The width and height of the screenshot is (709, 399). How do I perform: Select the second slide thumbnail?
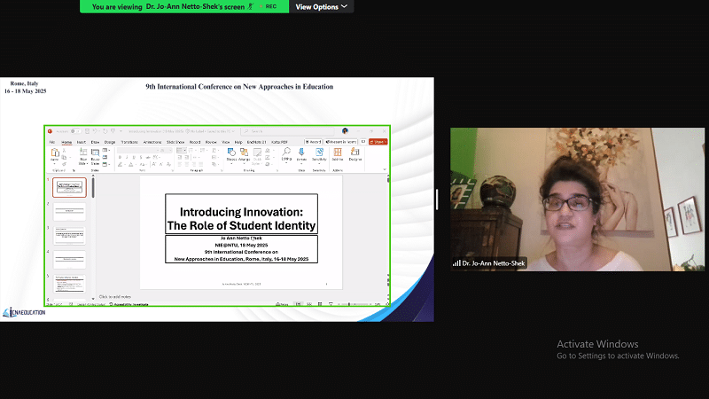[x=69, y=211]
